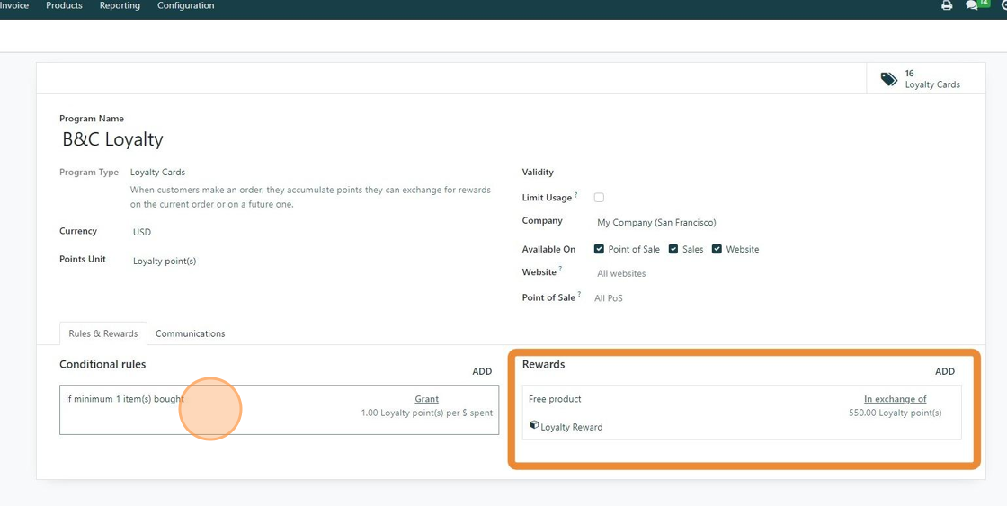Click the Website field help question mark

click(x=560, y=270)
